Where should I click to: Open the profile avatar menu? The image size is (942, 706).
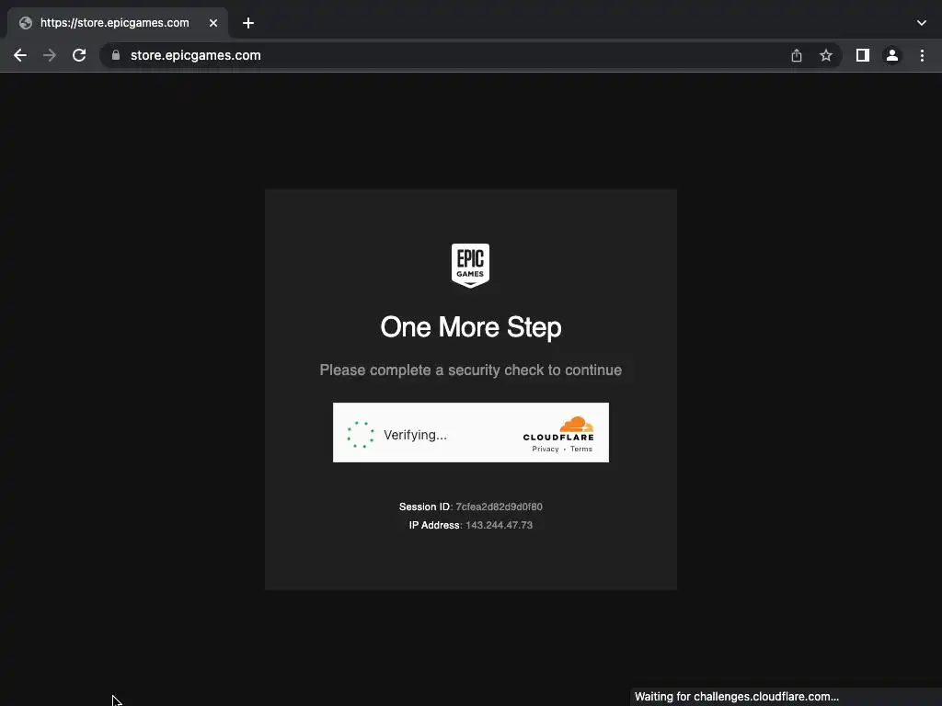892,55
